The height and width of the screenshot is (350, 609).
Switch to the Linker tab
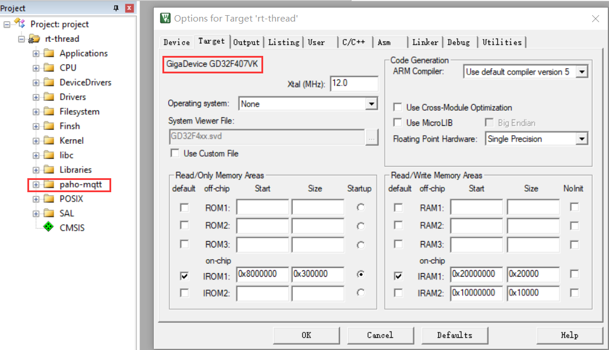tap(425, 42)
